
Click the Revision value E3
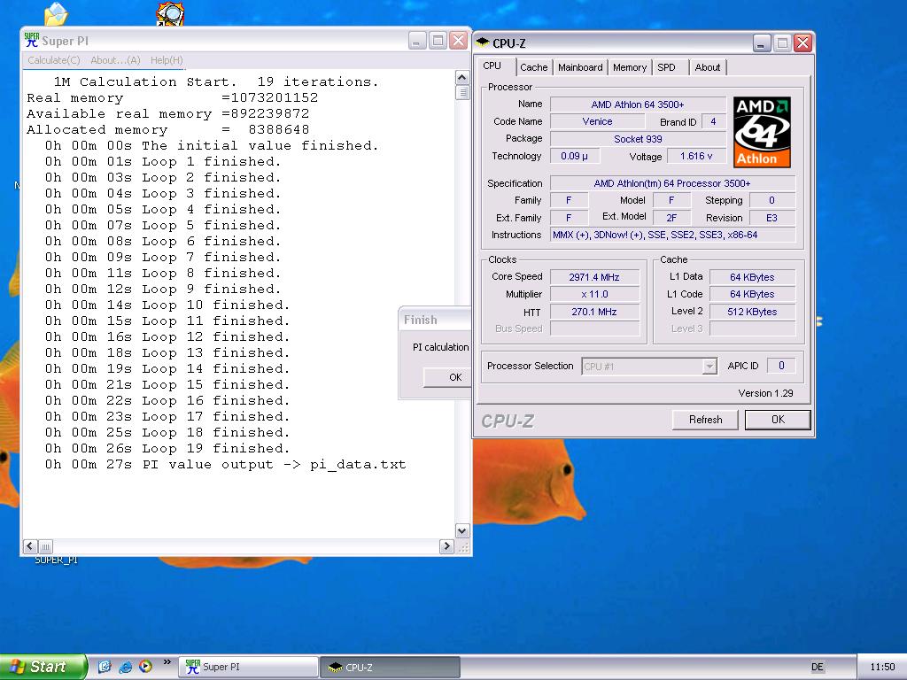click(x=771, y=218)
